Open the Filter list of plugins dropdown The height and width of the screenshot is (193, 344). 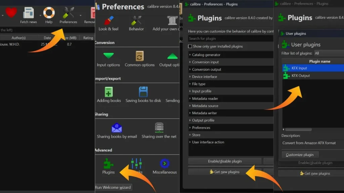tap(329, 53)
